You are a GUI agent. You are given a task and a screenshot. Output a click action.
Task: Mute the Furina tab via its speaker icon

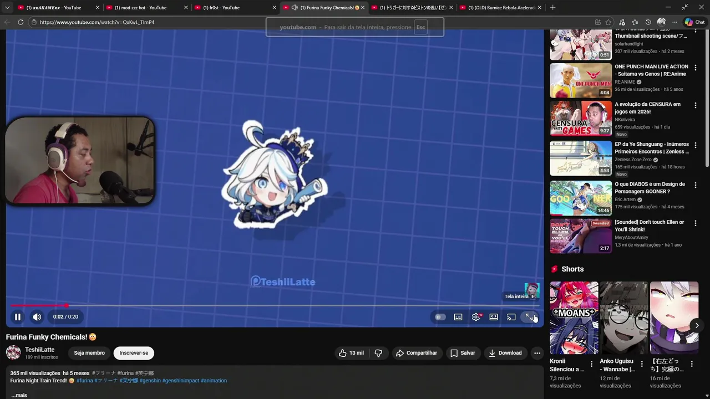pos(295,8)
